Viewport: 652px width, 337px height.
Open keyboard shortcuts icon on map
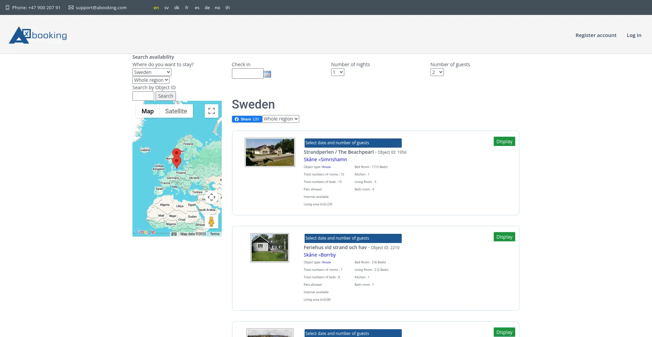(174, 234)
